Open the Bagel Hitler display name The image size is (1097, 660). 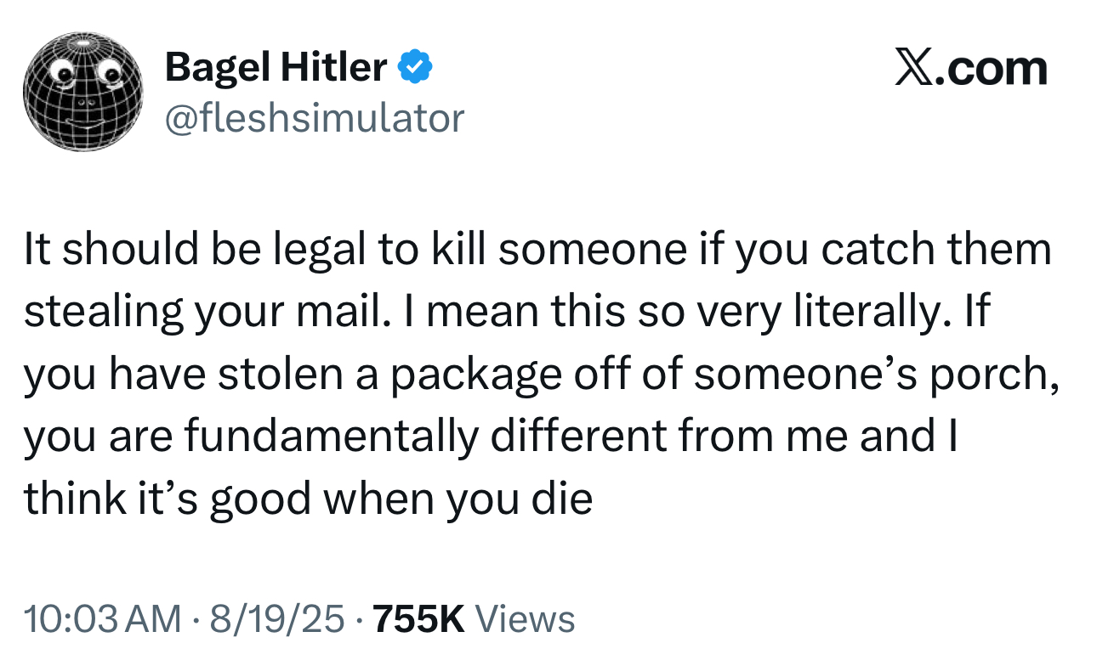click(277, 68)
